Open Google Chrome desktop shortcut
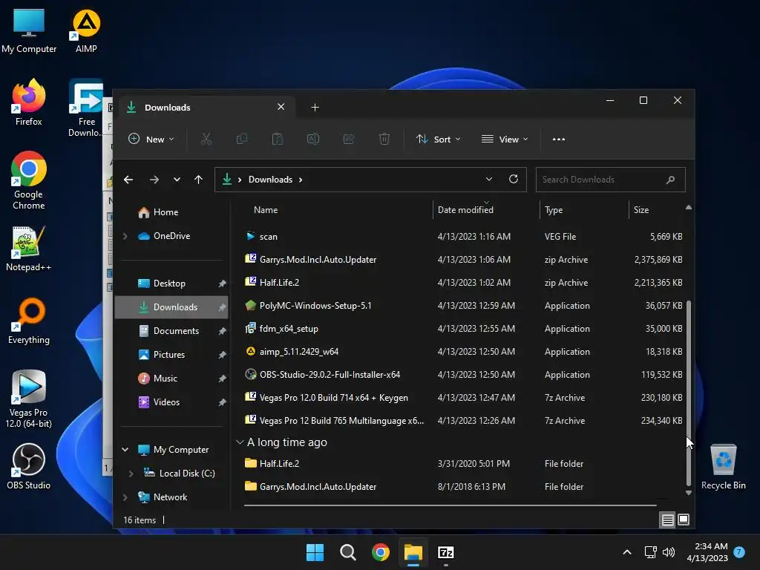 point(29,180)
